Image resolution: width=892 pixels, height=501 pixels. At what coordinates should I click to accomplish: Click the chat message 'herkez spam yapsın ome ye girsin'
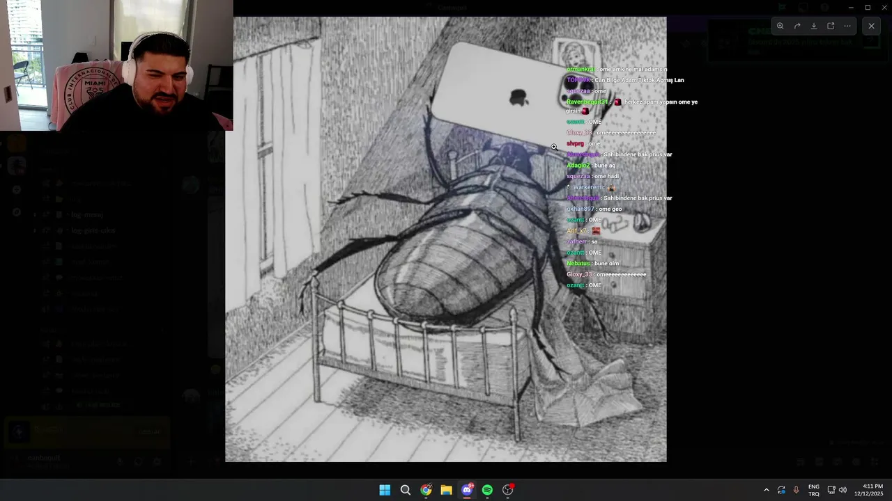(631, 106)
